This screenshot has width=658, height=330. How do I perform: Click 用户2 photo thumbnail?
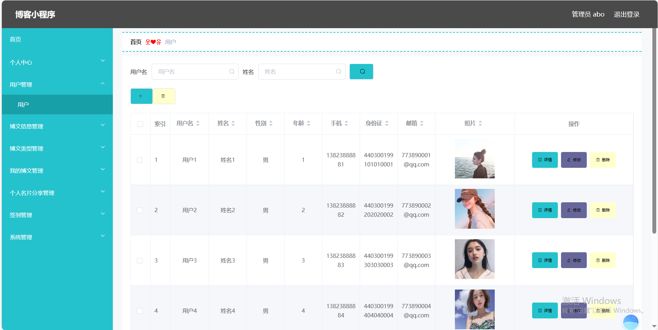pyautogui.click(x=475, y=209)
